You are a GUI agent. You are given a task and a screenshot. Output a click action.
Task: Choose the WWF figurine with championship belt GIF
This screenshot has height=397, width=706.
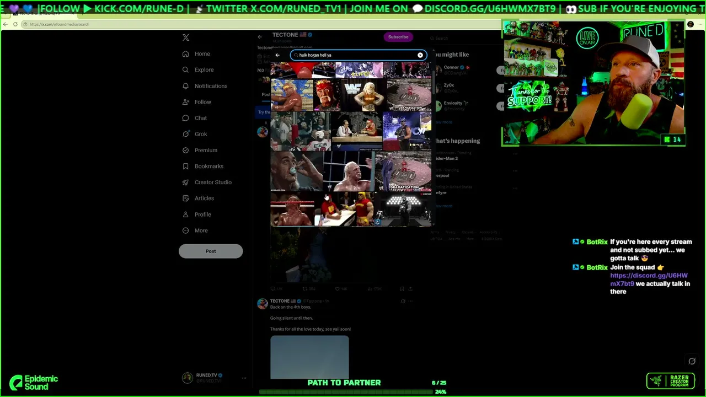pyautogui.click(x=363, y=95)
